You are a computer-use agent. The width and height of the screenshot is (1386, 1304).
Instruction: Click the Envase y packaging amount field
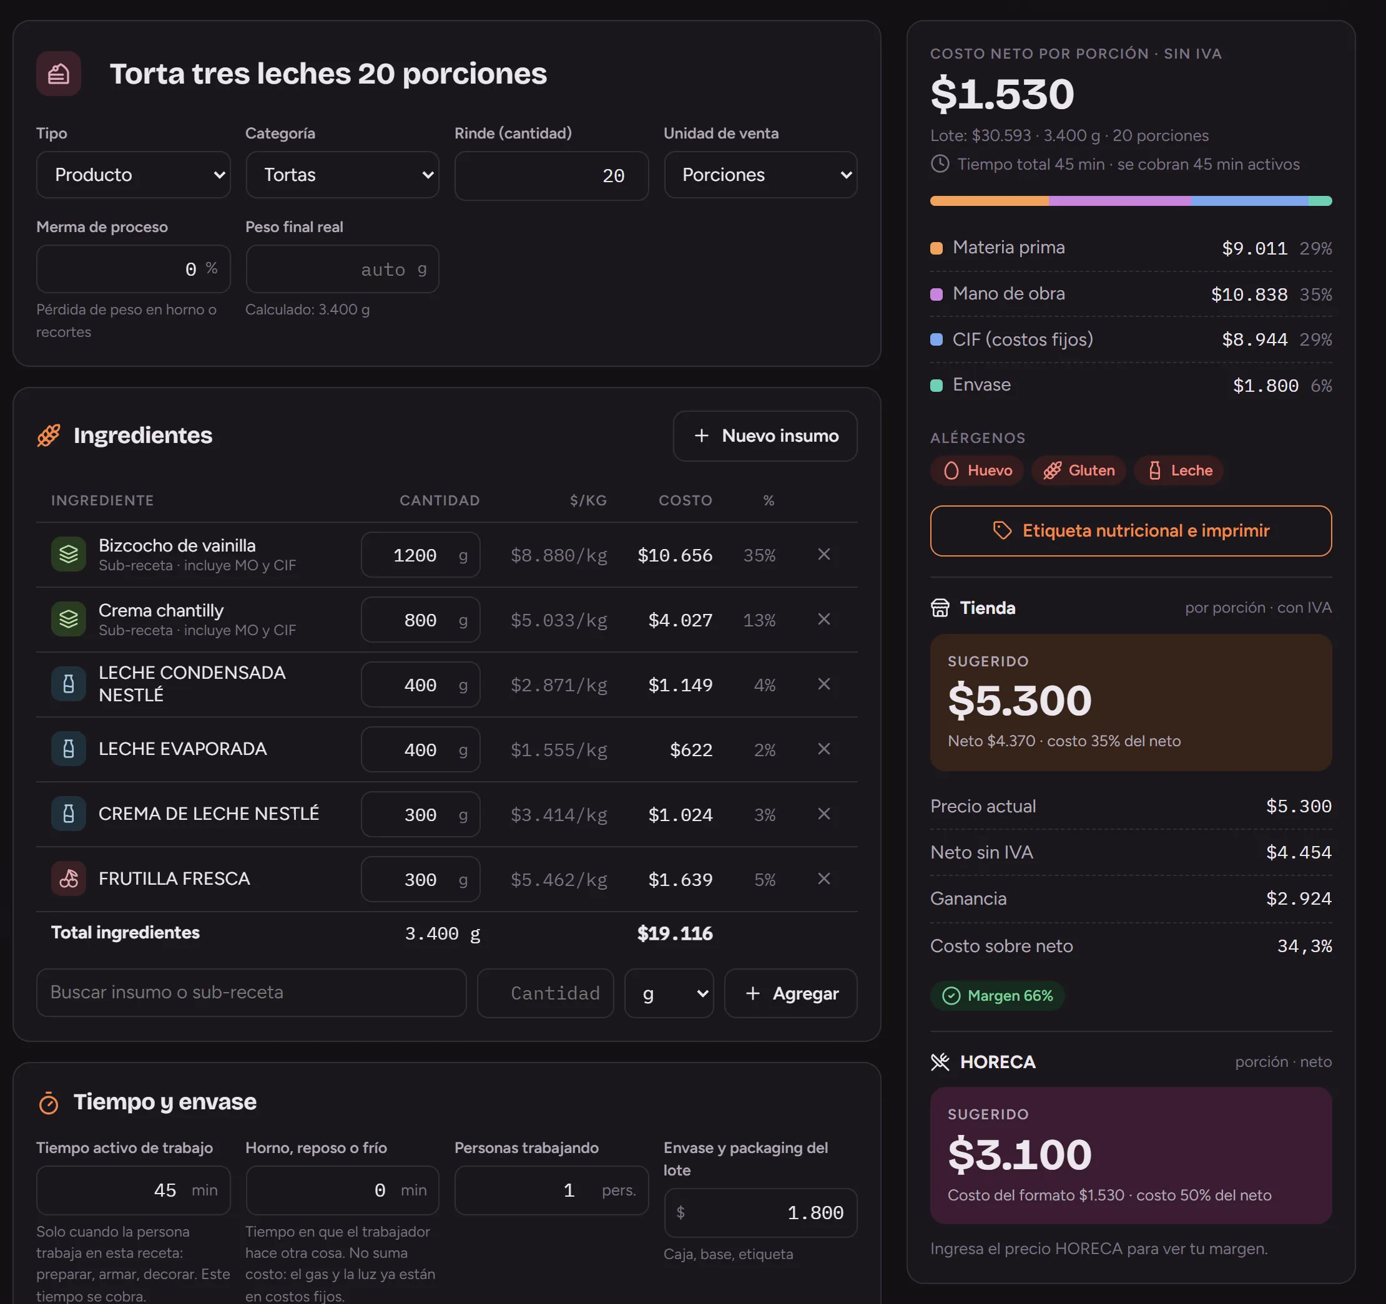click(x=760, y=1213)
